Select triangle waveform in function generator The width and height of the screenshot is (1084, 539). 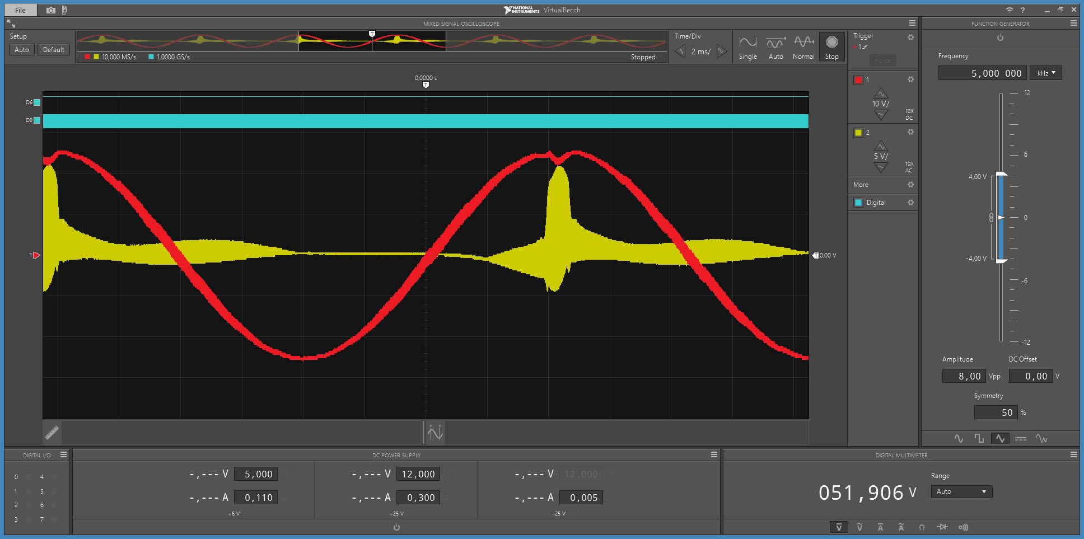coord(1000,439)
